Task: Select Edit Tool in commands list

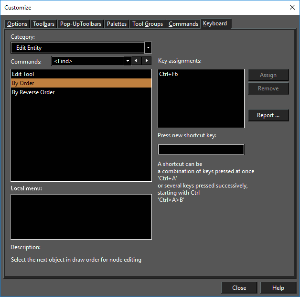Action: click(x=23, y=74)
